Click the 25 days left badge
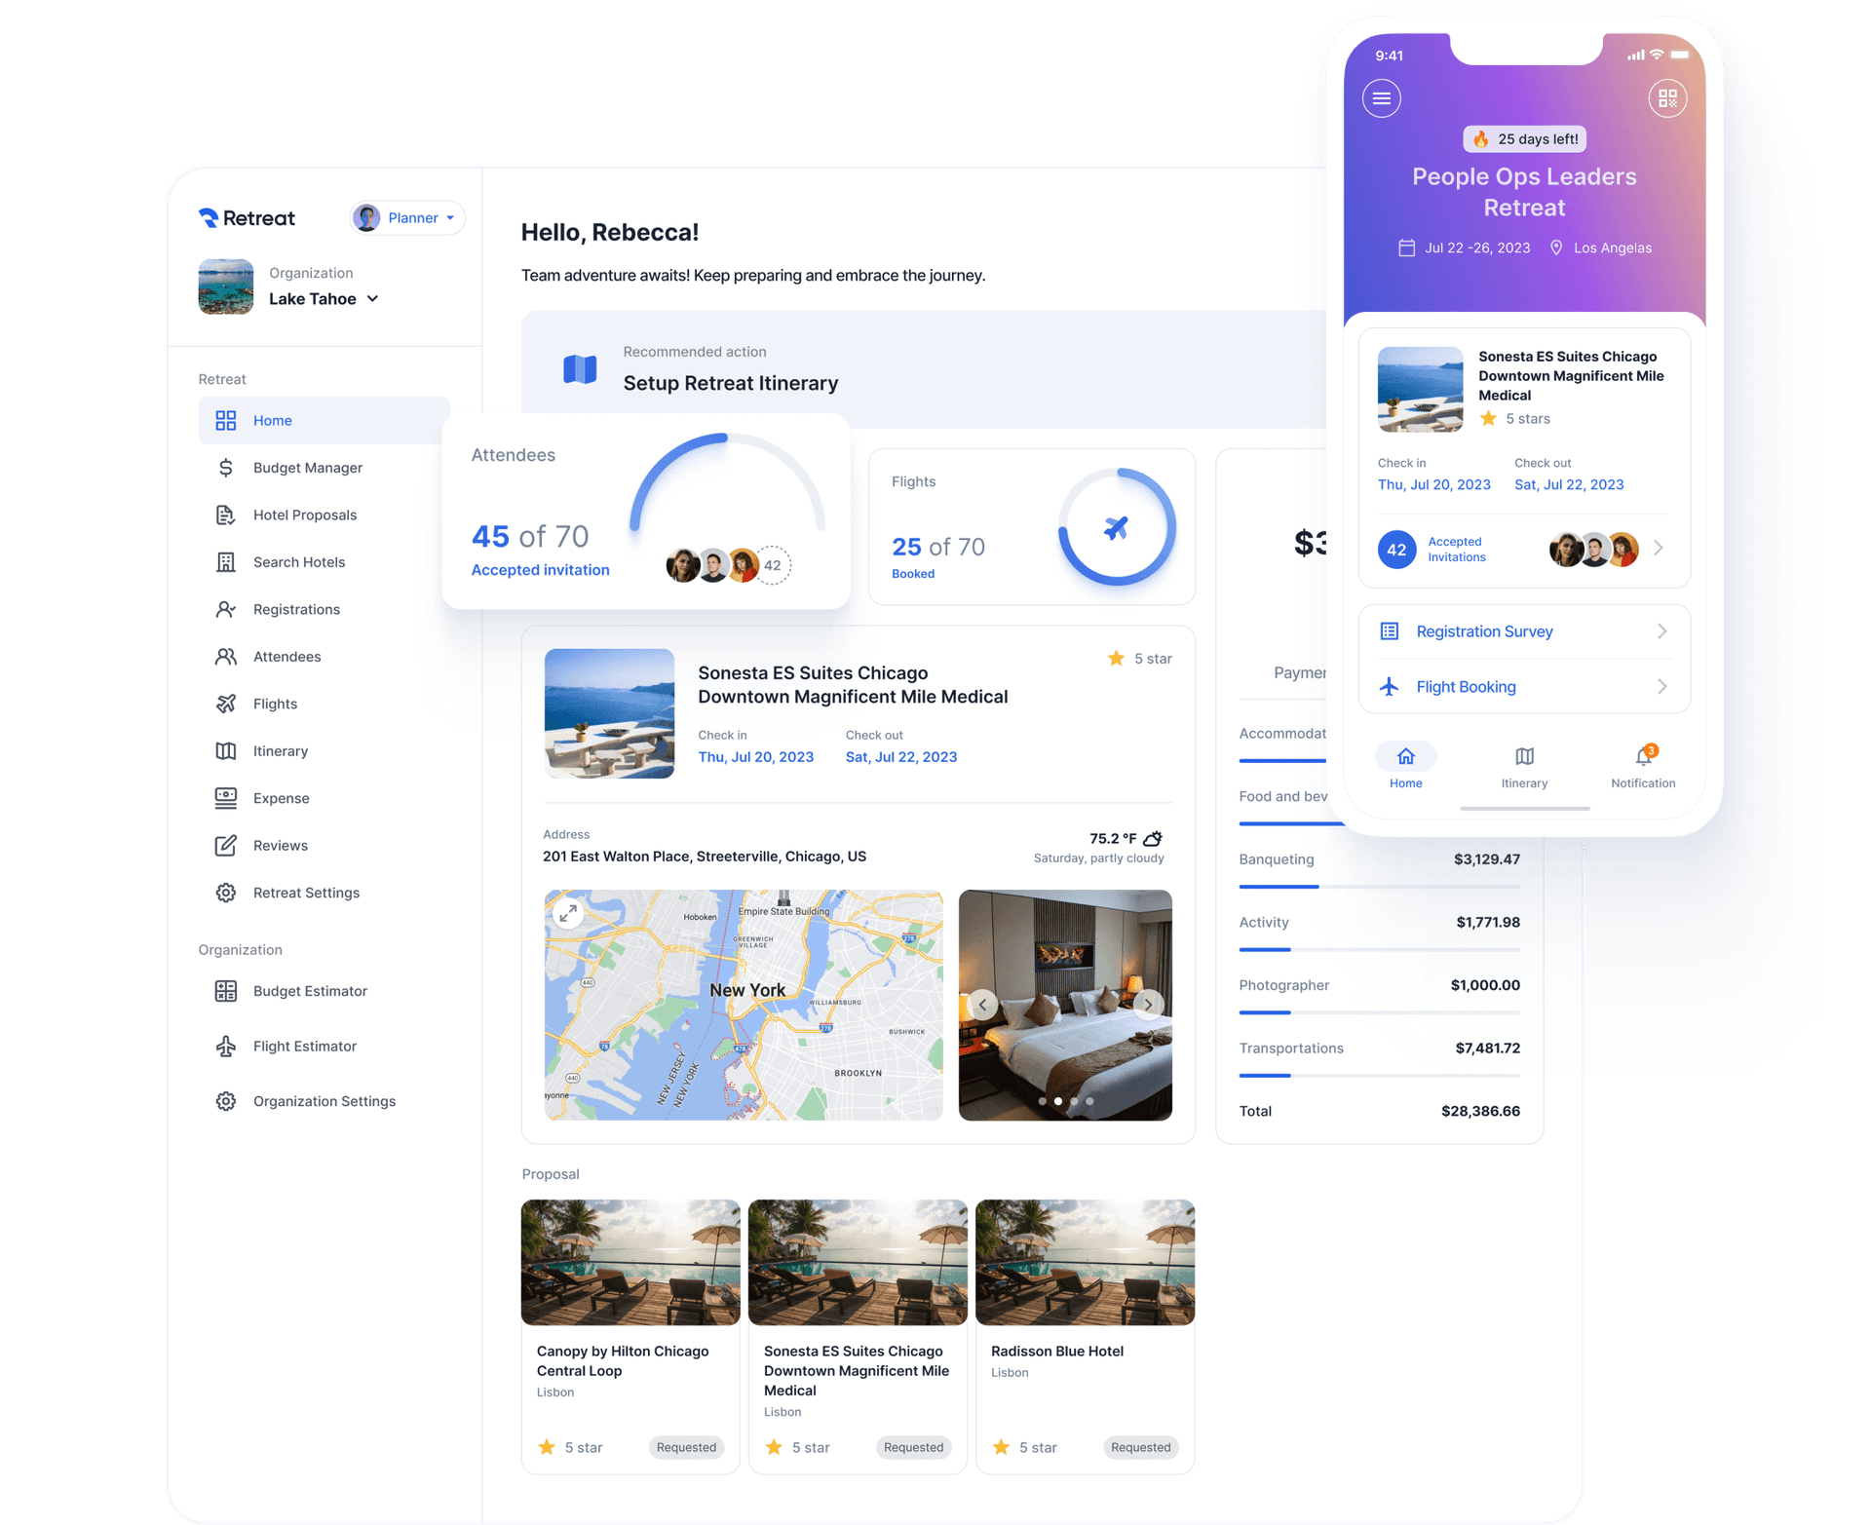This screenshot has width=1871, height=1525. [1525, 139]
